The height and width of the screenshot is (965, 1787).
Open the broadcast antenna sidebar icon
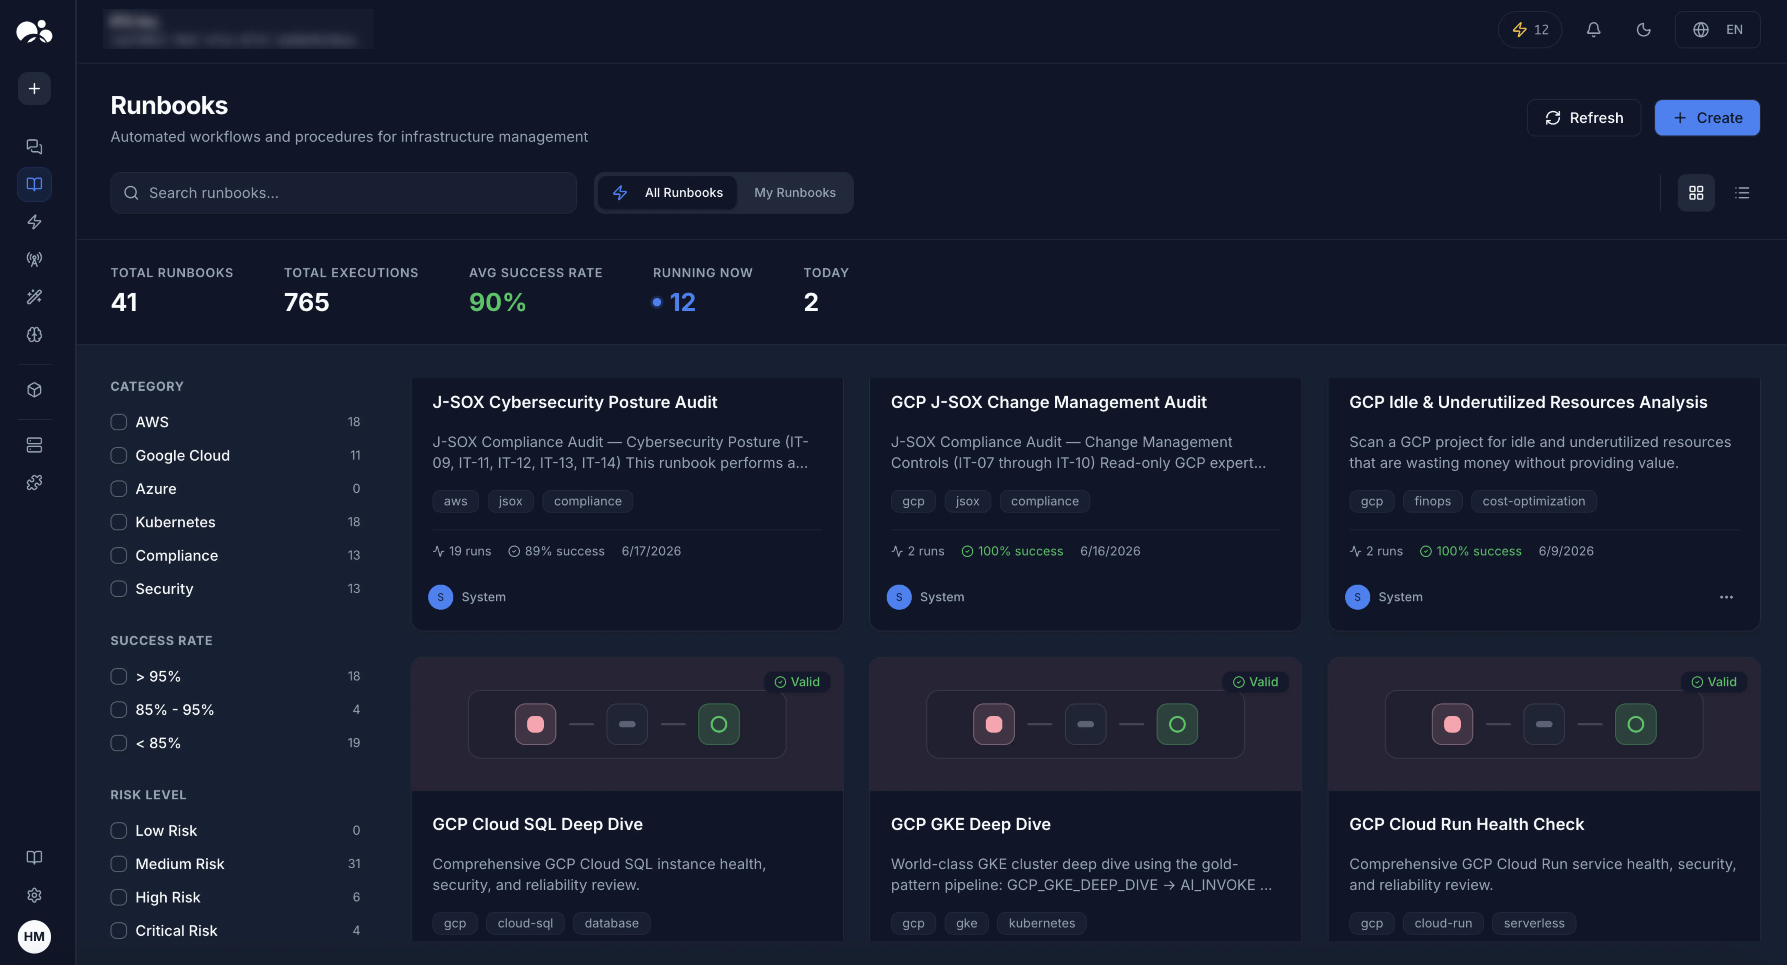[x=34, y=259]
